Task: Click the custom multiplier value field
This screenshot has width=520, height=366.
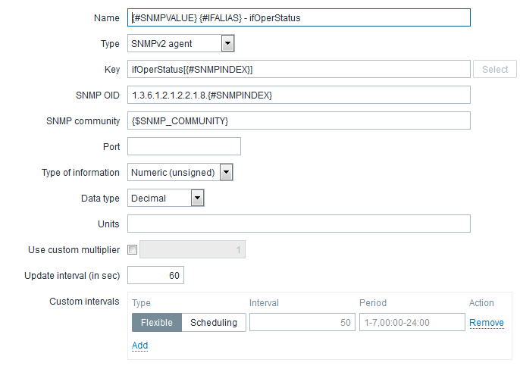Action: (193, 250)
